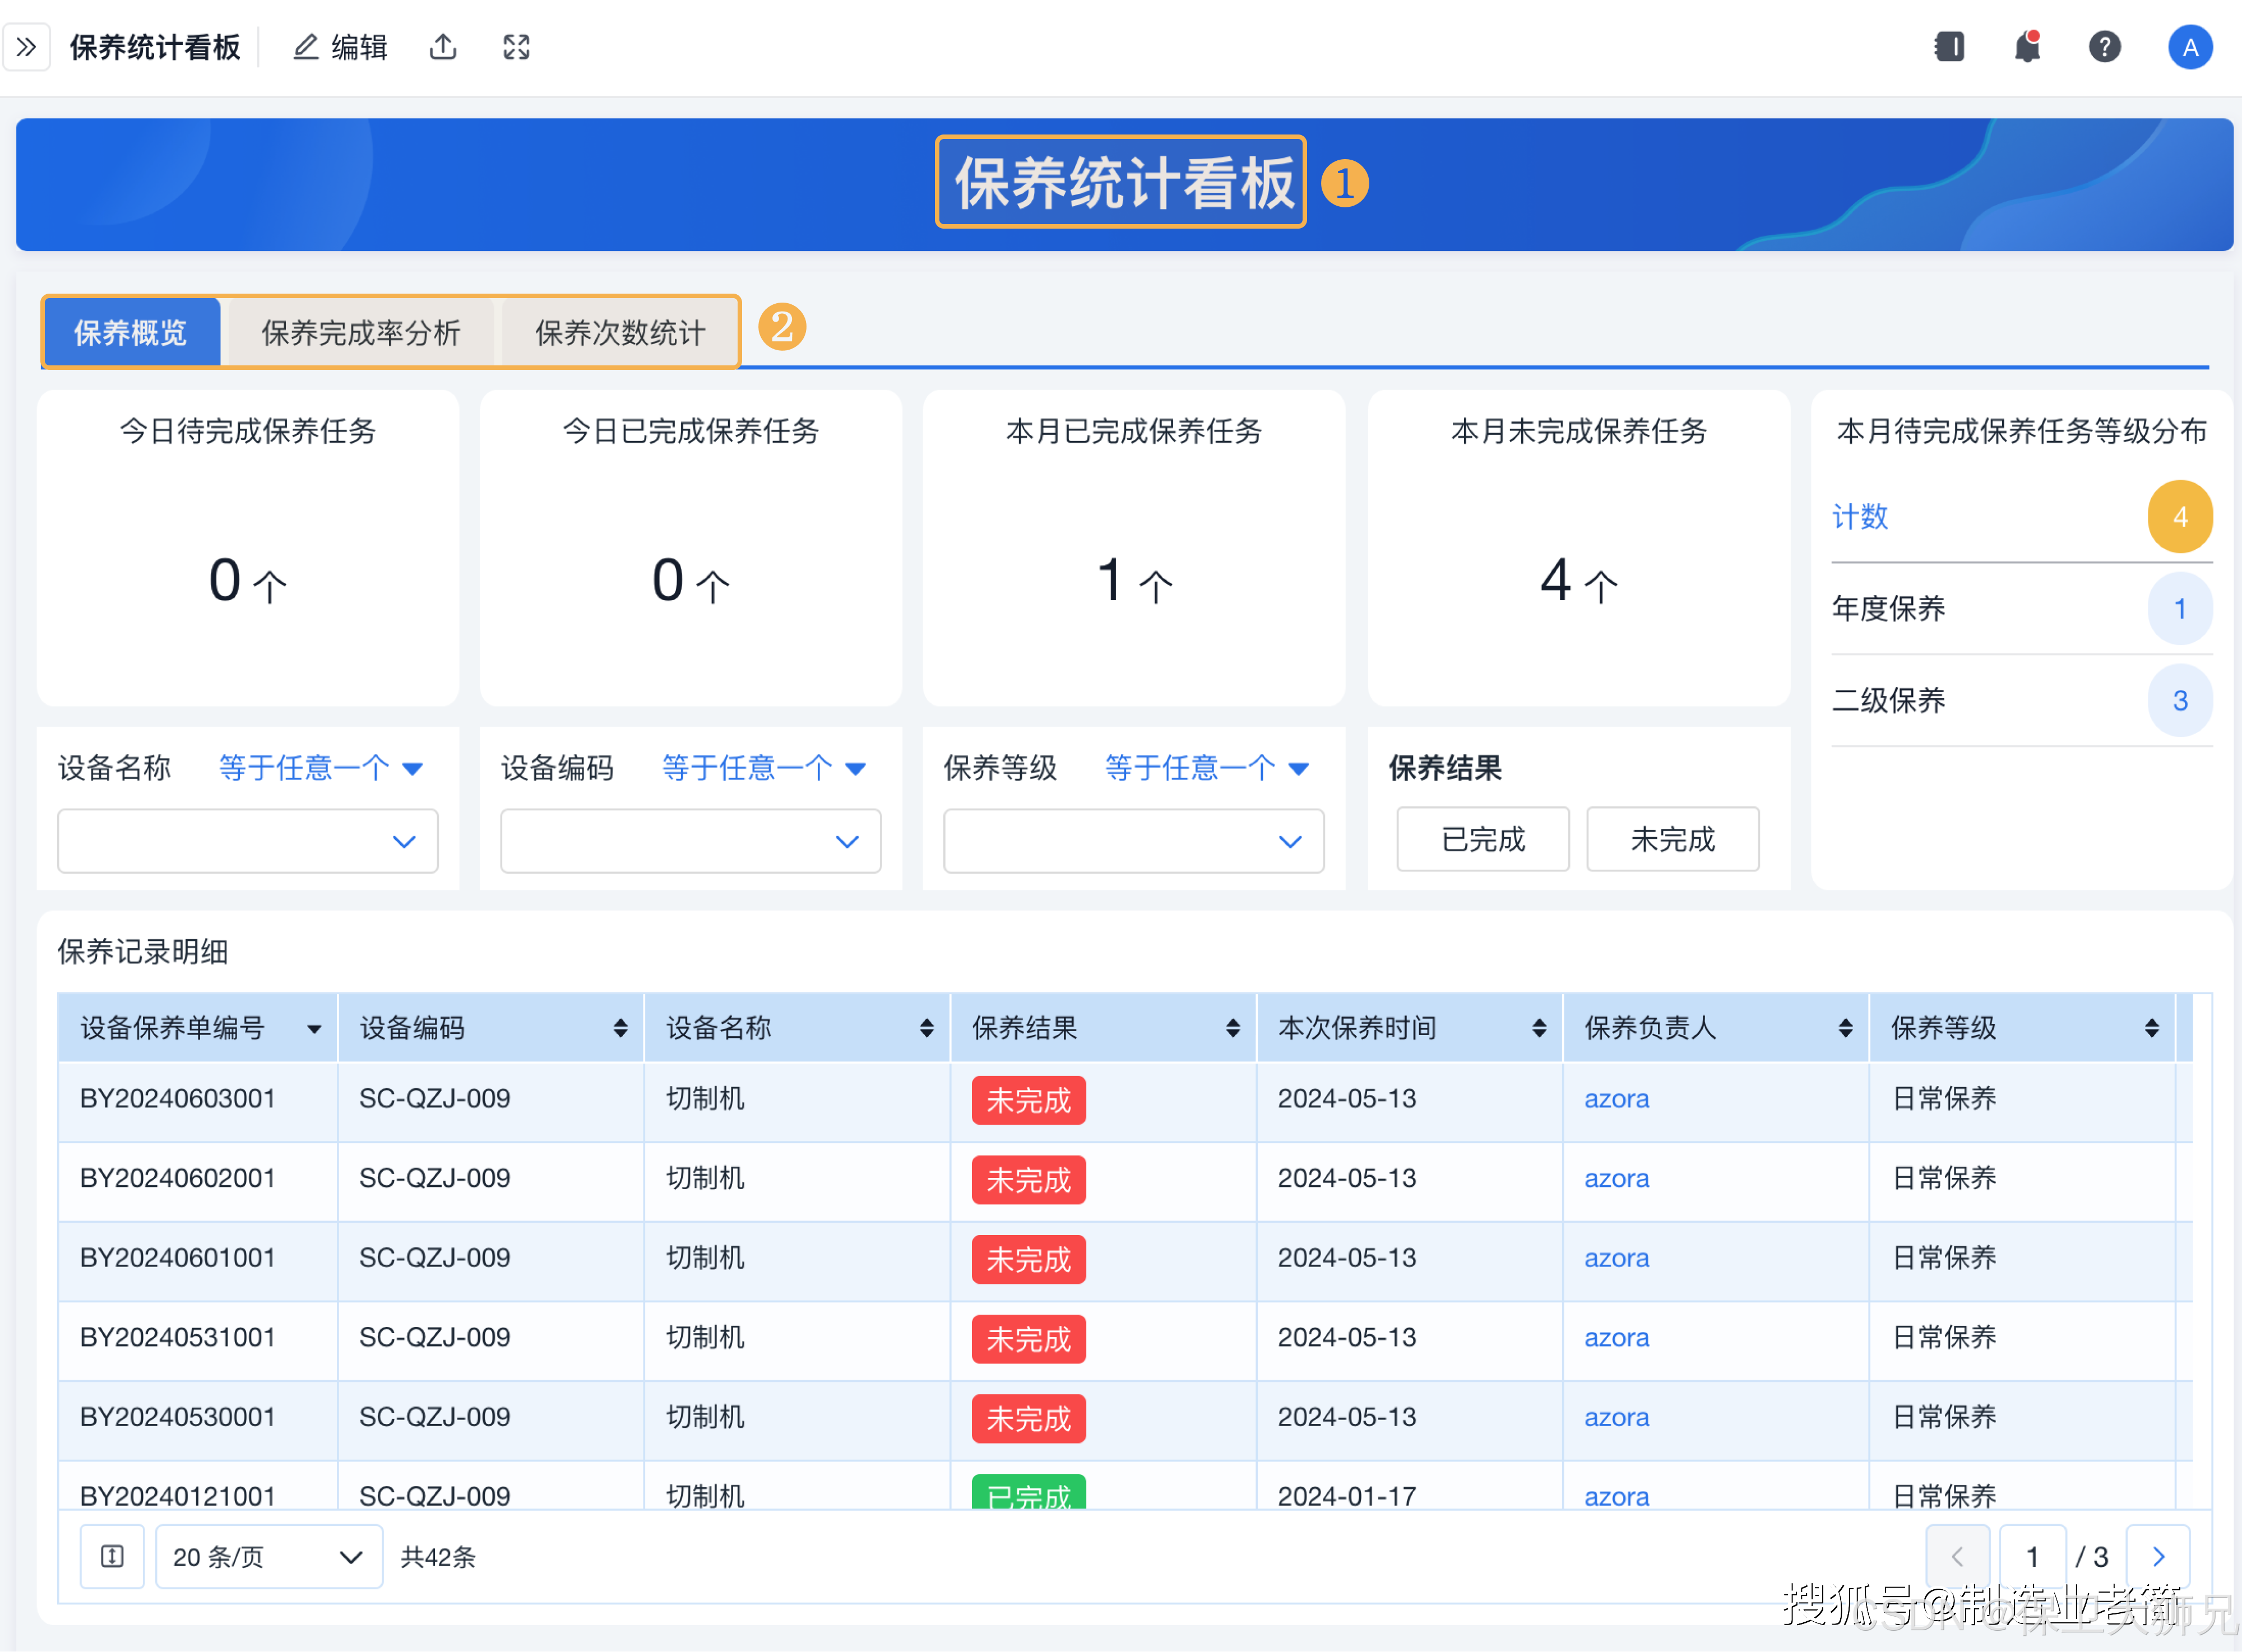This screenshot has width=2242, height=1652.
Task: Click the 二级保养 row
Action: [x=2021, y=700]
